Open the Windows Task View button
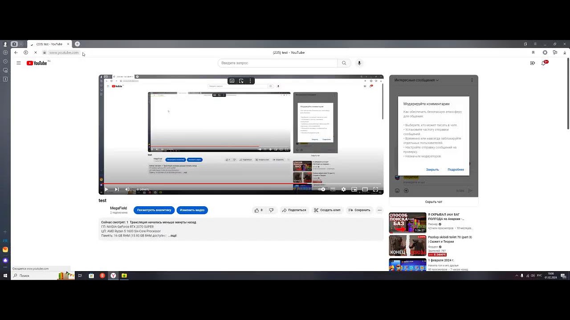570x320 pixels. (x=80, y=276)
